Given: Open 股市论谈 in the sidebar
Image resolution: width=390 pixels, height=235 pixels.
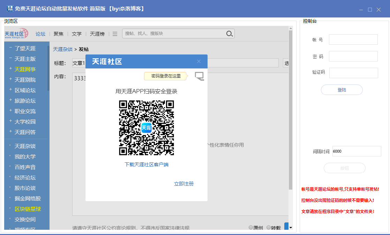Looking at the screenshot, I should (x=25, y=188).
